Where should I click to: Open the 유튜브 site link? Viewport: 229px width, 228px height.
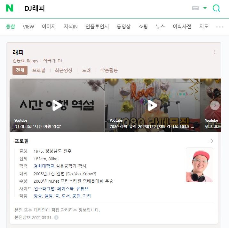[x=83, y=188]
